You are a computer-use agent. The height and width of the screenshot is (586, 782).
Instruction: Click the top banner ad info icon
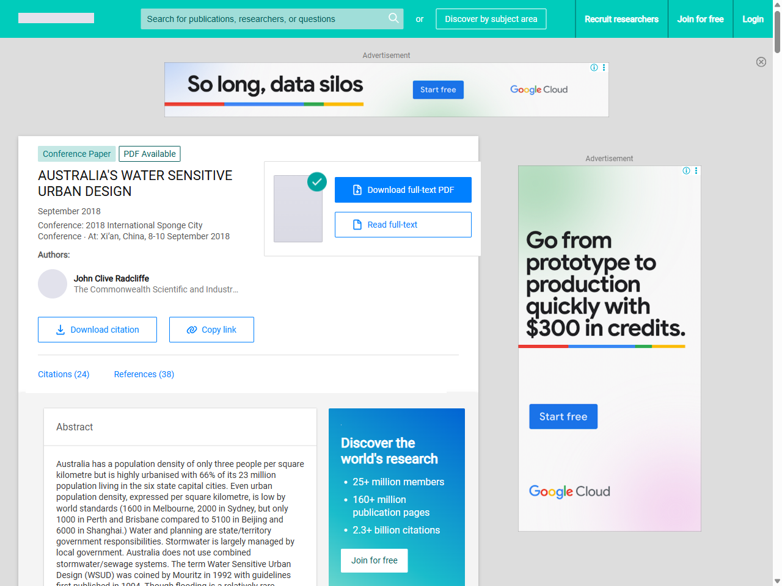click(x=594, y=68)
